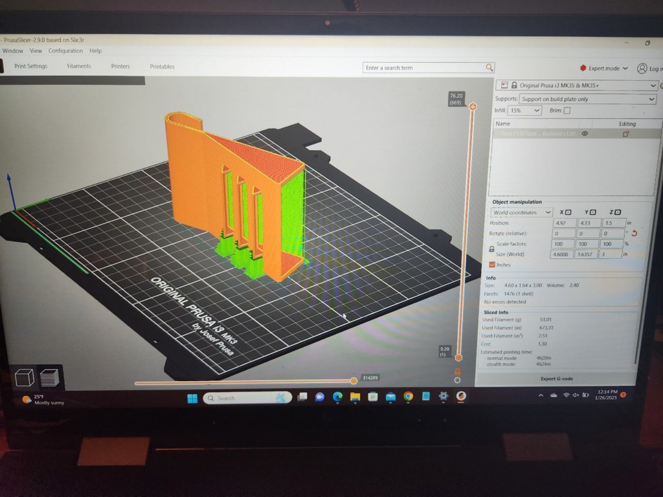Screen dimensions: 663x497
Task: Click the printer preset lock icon
Action: [514, 85]
